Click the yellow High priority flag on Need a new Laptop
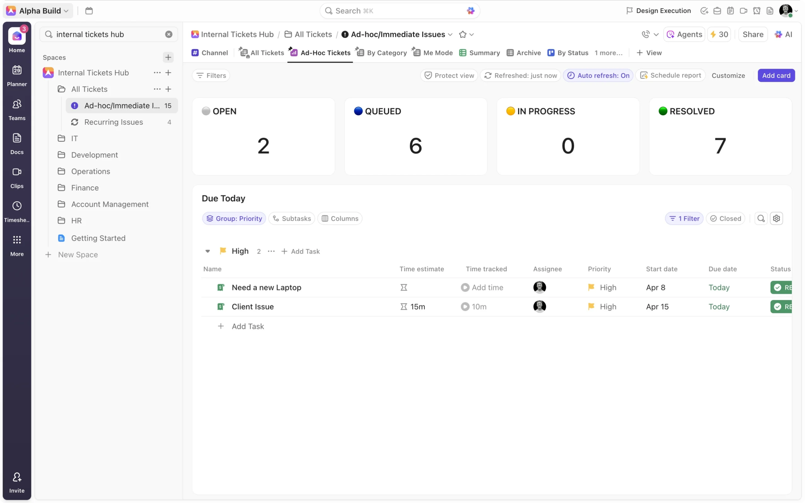The image size is (805, 503). pyautogui.click(x=591, y=287)
